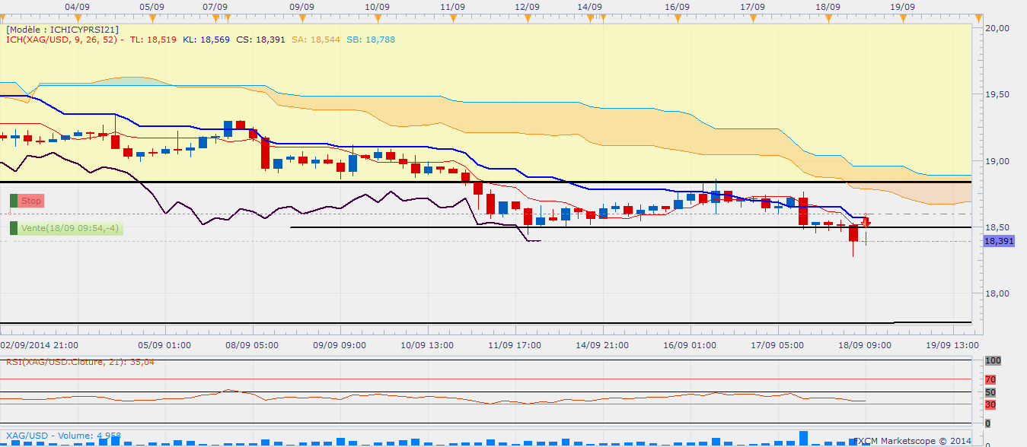The image size is (1027, 447).
Task: Click the current price tag 18,391
Action: (x=999, y=241)
